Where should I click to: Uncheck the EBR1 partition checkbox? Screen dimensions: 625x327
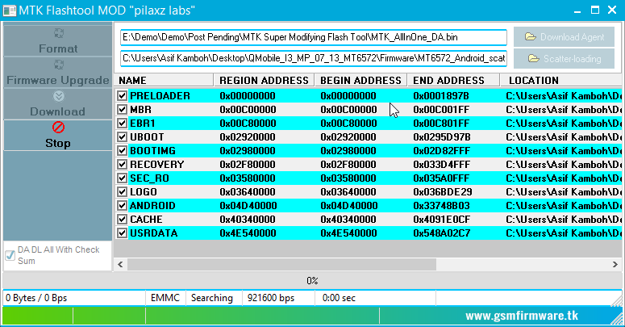(122, 124)
